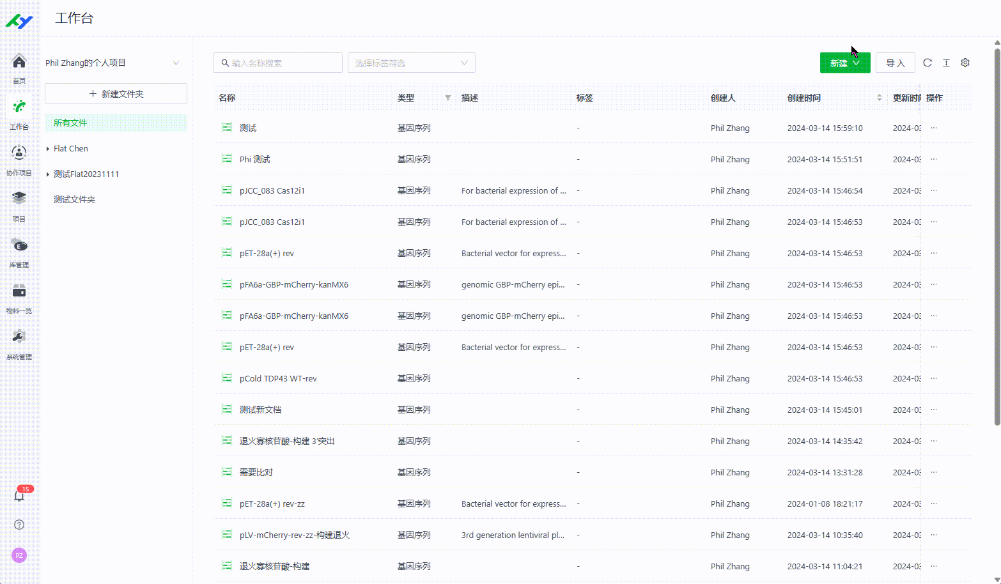Filter the 类型 column with funnel icon
1001x584 pixels.
point(448,98)
